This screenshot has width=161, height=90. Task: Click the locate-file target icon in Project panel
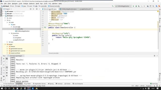(x=30, y=9)
